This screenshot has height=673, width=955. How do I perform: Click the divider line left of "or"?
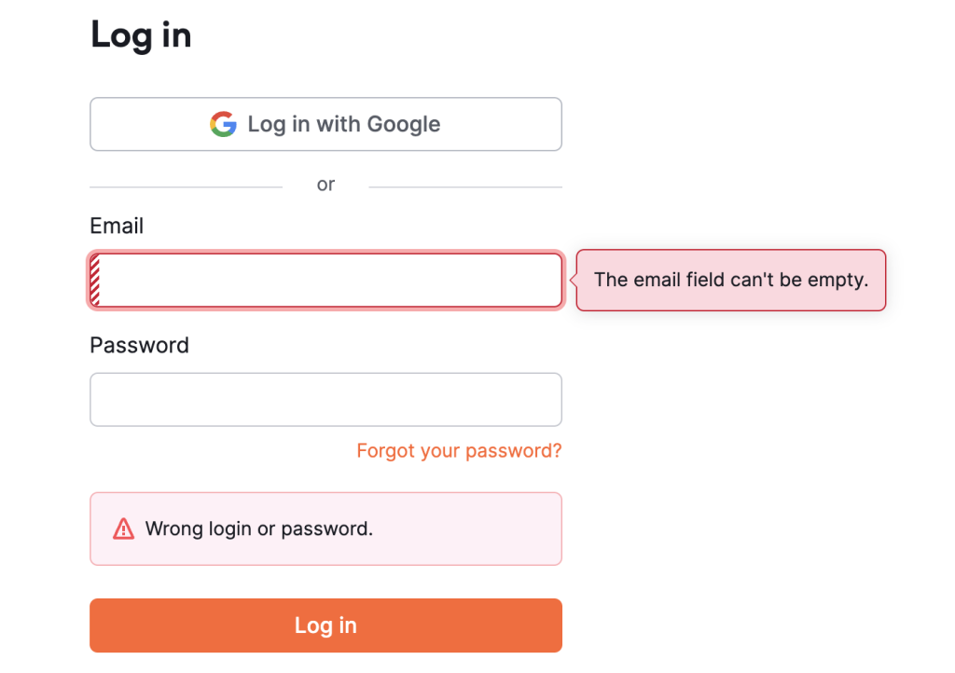pos(186,186)
